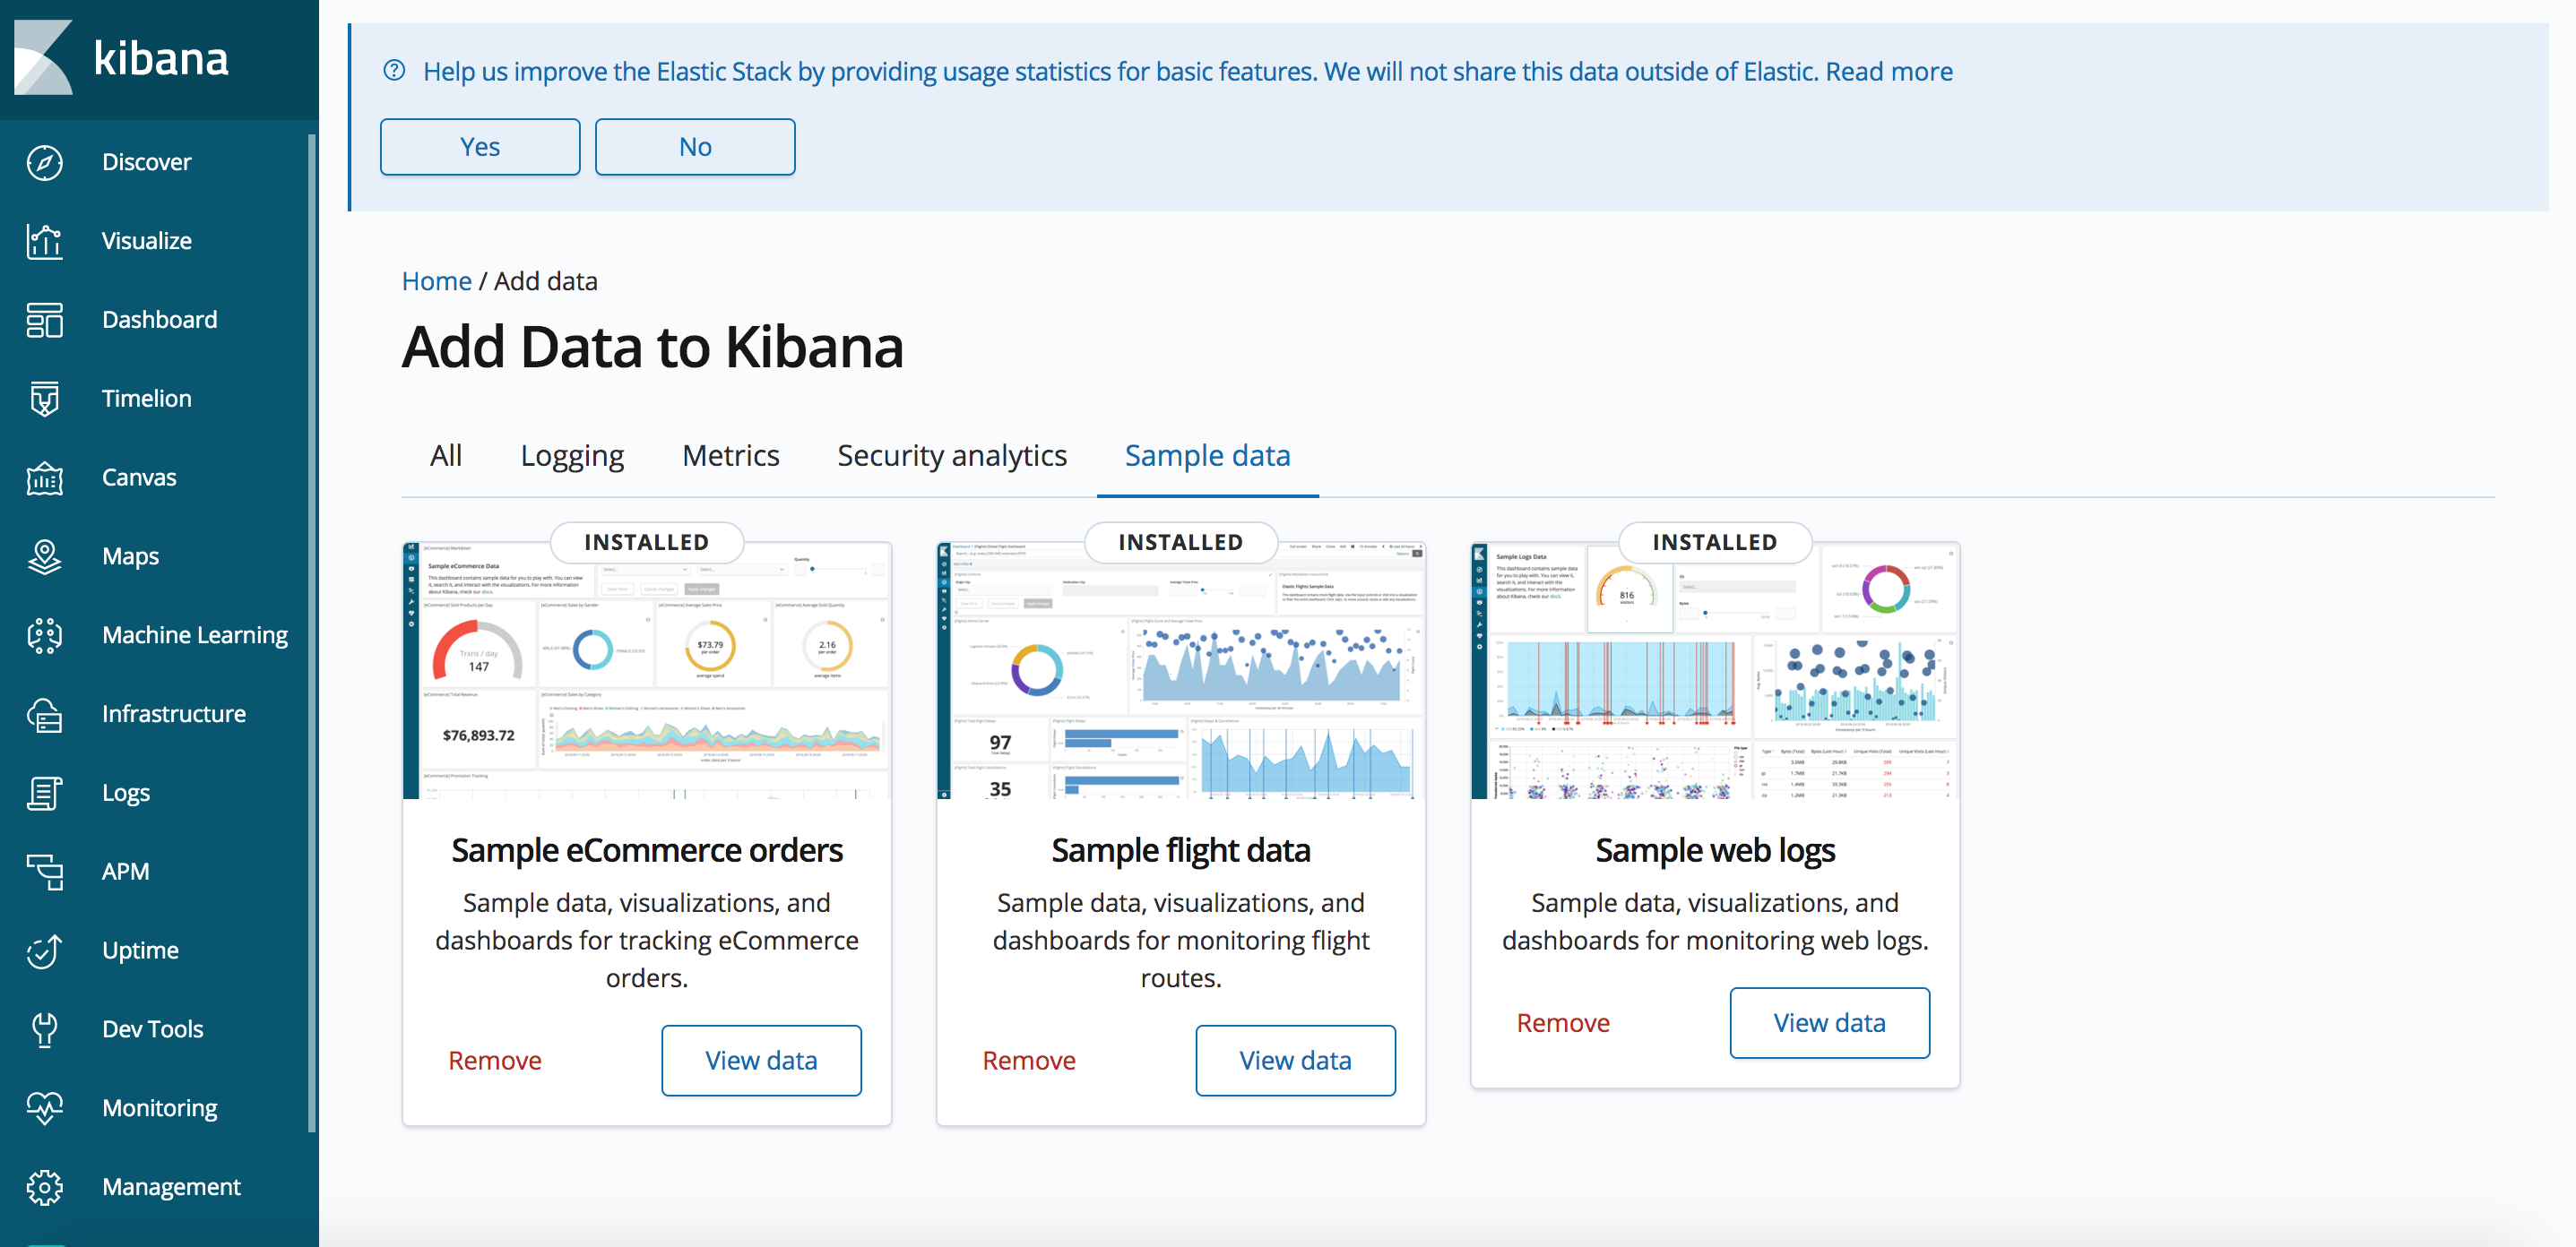Click the Visualize chart icon
The height and width of the screenshot is (1247, 2576).
(x=44, y=241)
